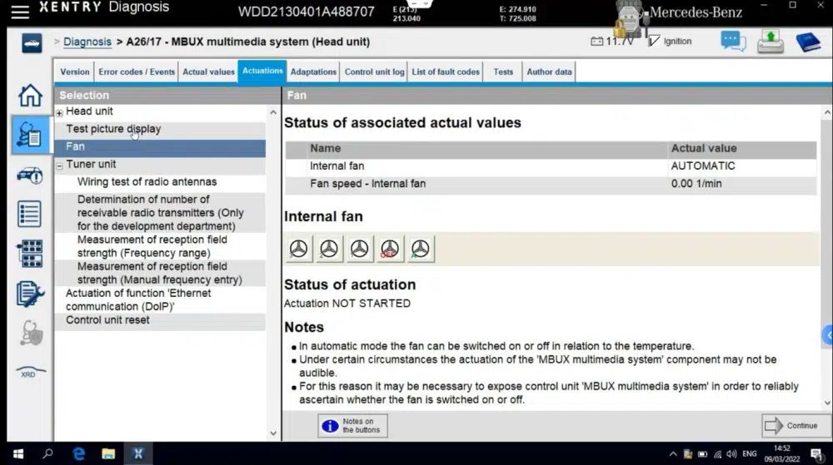Open the vehicle information sidebar icon
The height and width of the screenshot is (465, 833).
pos(30,175)
